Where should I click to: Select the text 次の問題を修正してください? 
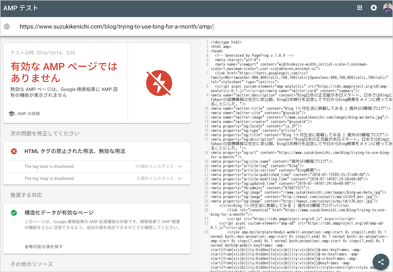tap(45, 133)
